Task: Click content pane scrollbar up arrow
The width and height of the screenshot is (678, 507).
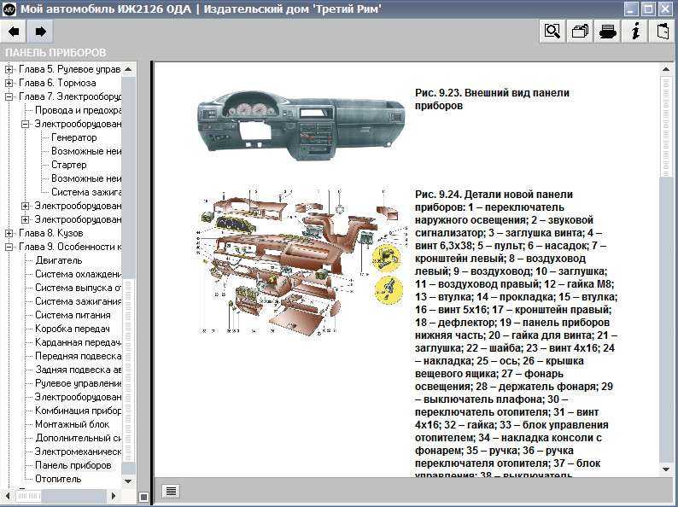Action: coord(665,69)
